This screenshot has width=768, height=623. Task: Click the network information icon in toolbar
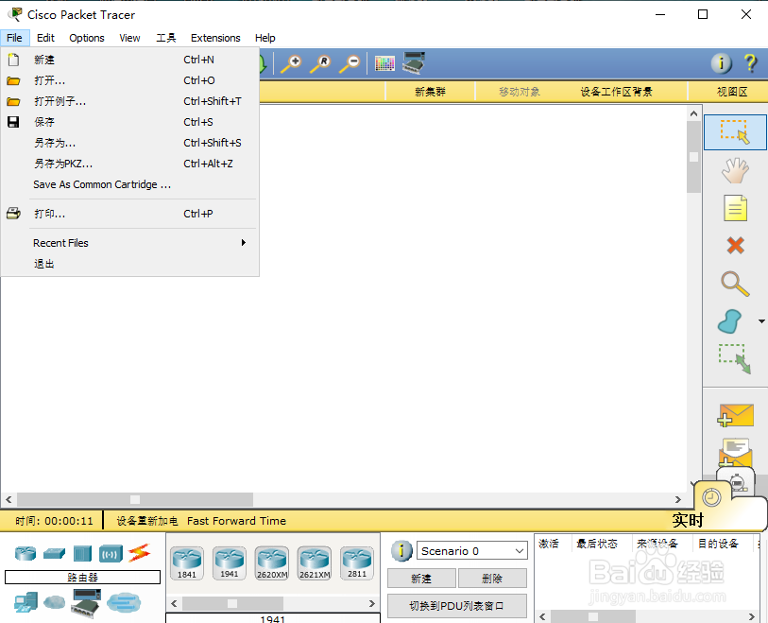(721, 63)
